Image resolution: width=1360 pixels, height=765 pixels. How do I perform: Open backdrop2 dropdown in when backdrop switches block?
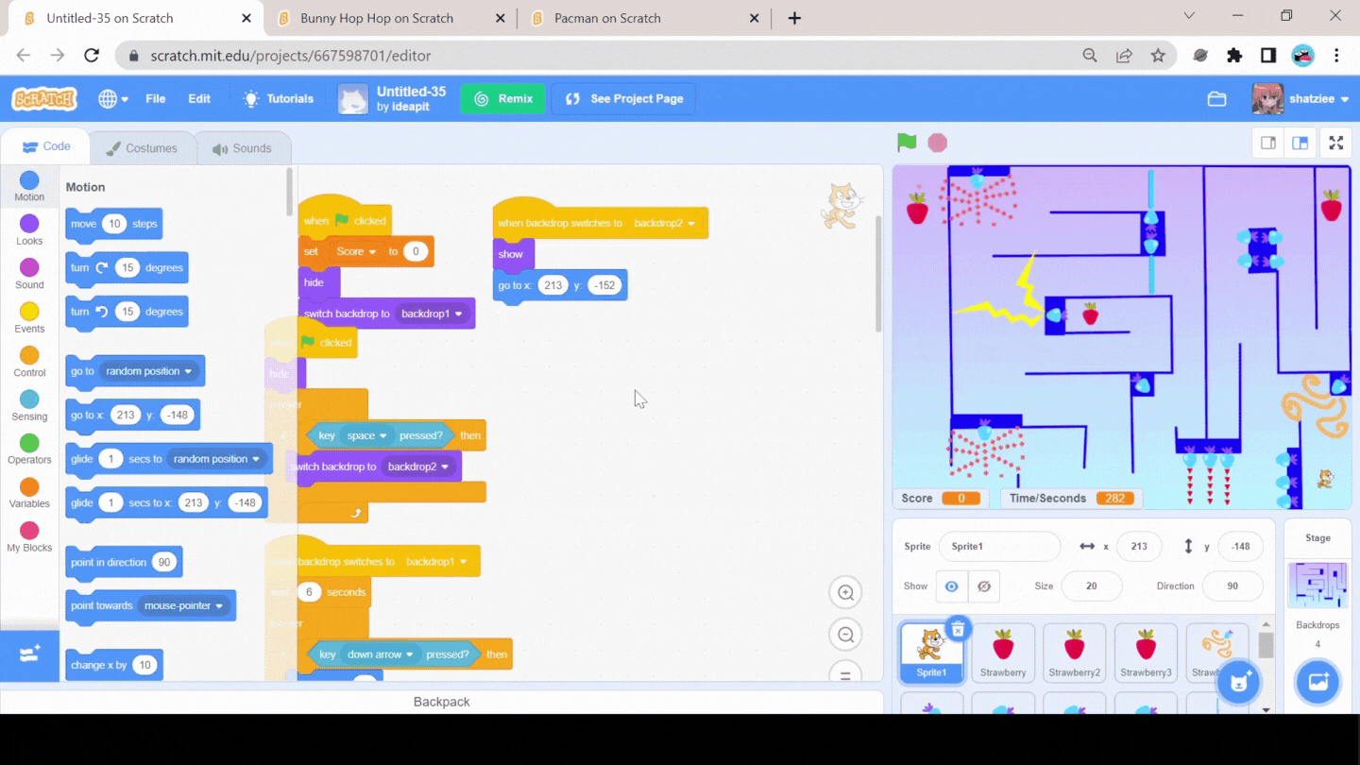click(664, 223)
